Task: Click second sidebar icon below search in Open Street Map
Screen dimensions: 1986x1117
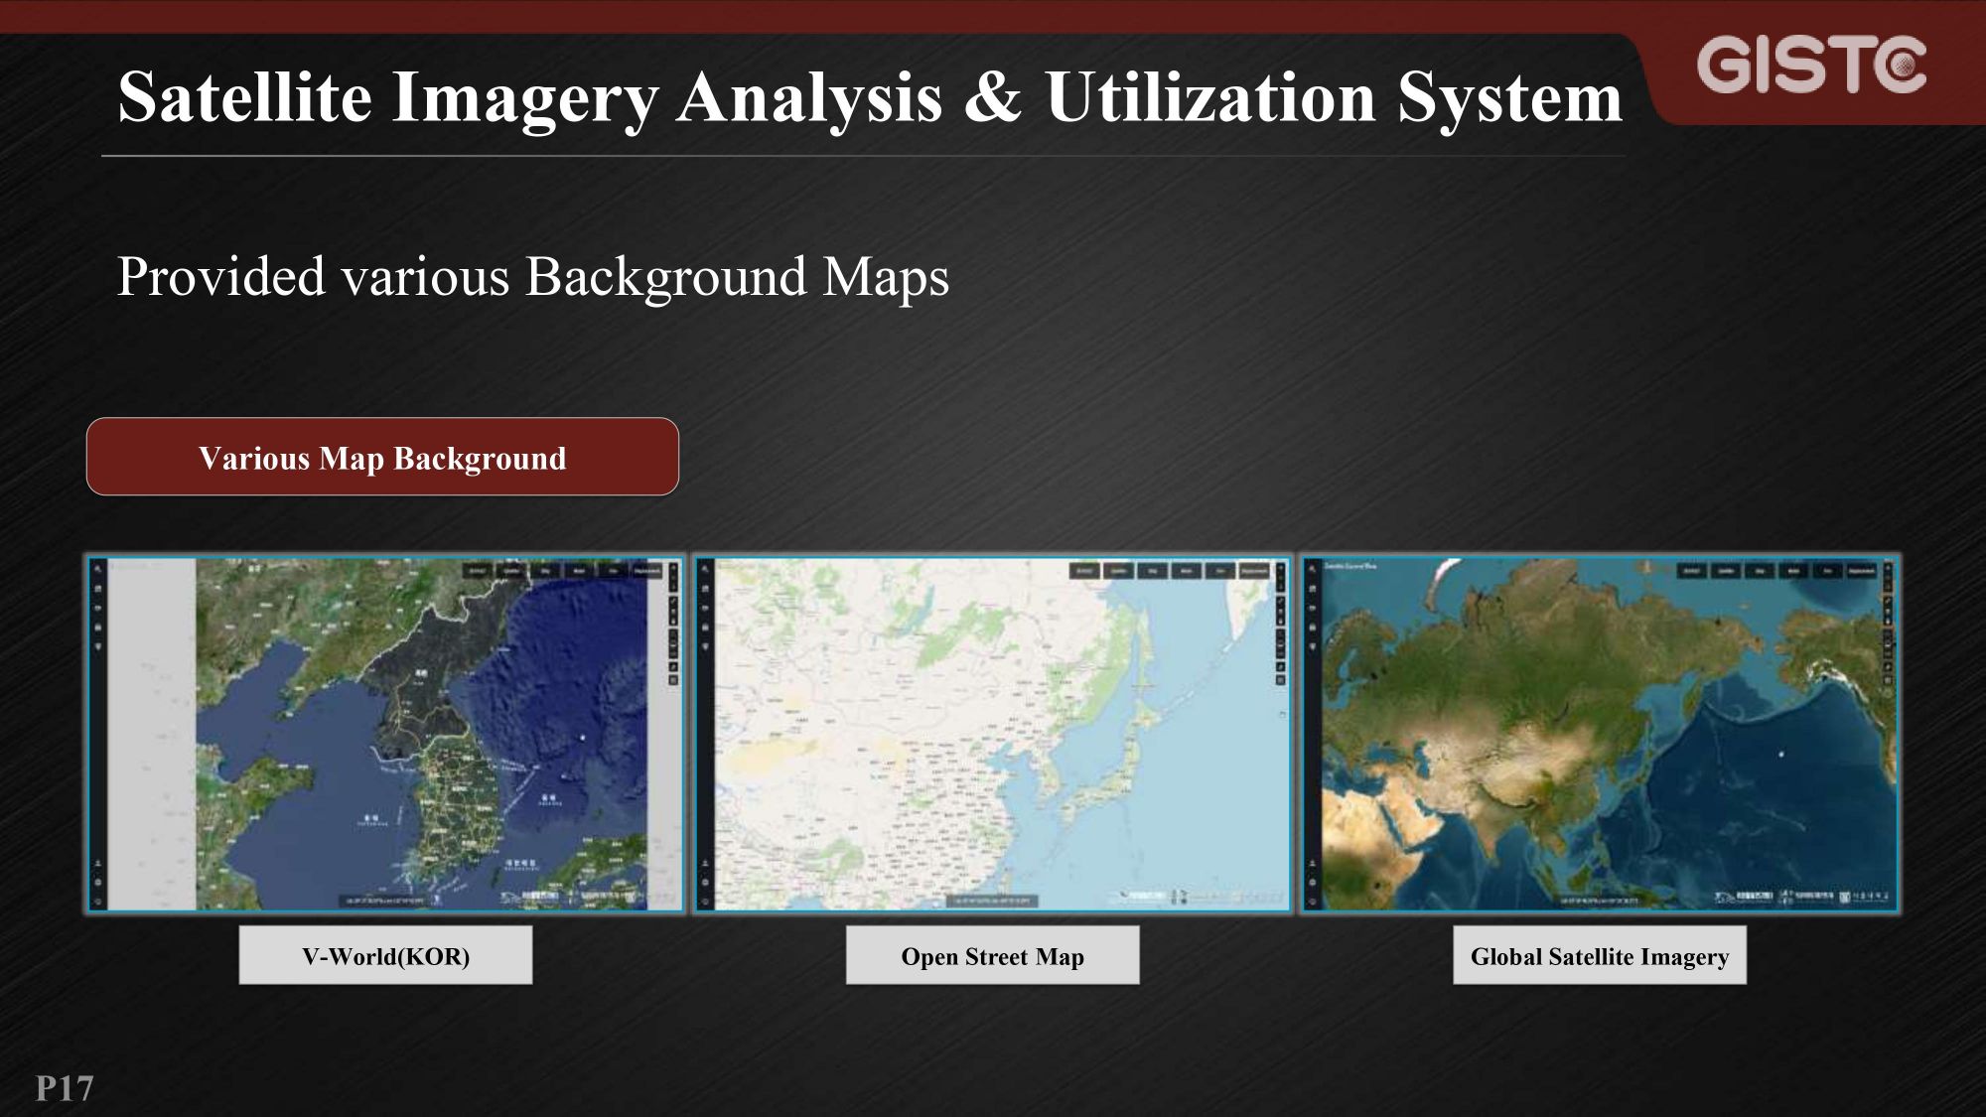Action: (705, 589)
